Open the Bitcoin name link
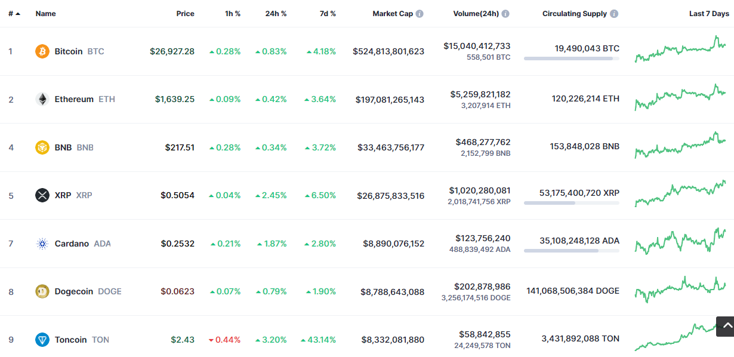Viewport: 734px width, 357px height. point(69,51)
